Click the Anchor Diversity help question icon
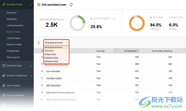 pyautogui.click(x=114, y=19)
